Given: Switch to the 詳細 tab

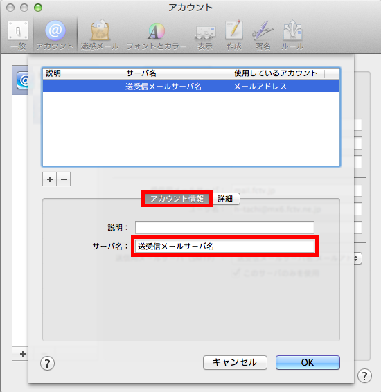Looking at the screenshot, I should point(225,199).
